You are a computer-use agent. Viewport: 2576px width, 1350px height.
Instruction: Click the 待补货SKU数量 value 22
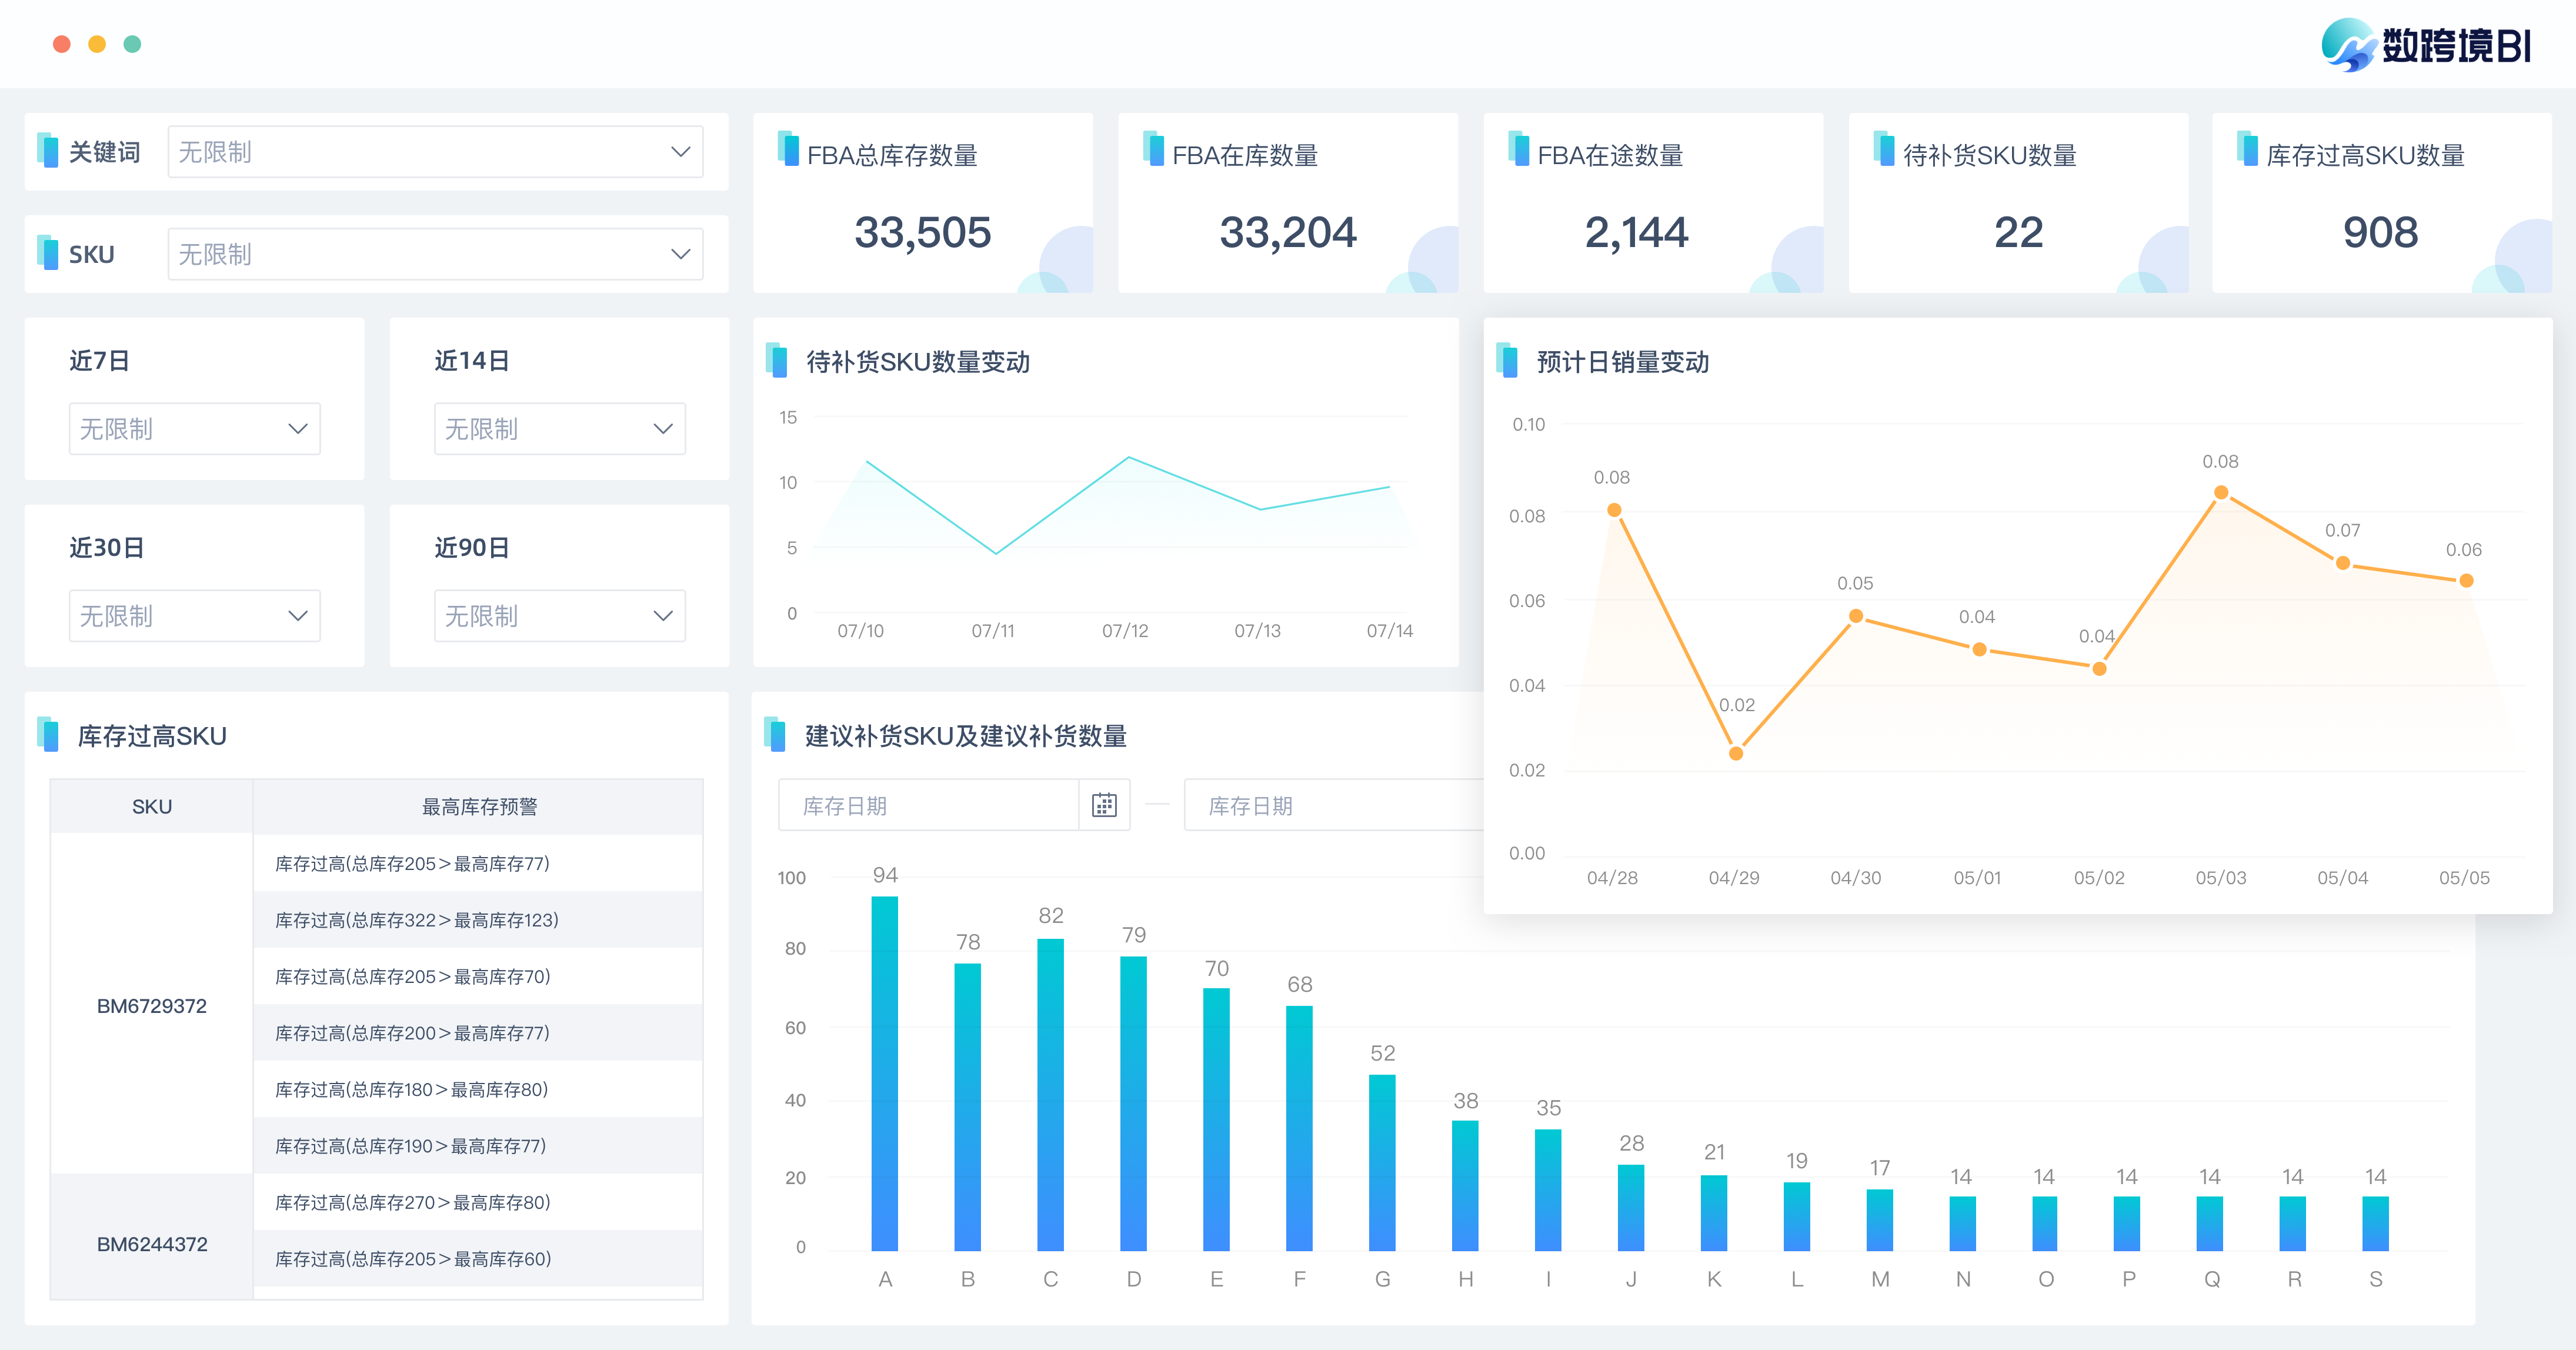2018,232
